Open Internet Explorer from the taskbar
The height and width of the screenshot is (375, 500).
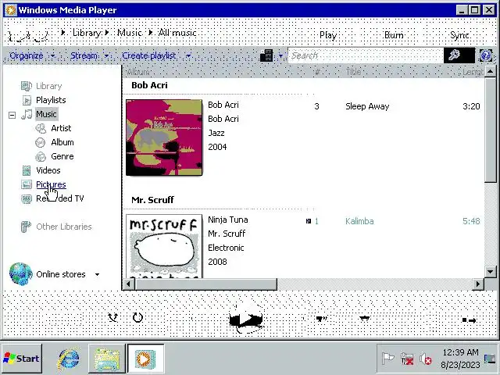[68, 359]
